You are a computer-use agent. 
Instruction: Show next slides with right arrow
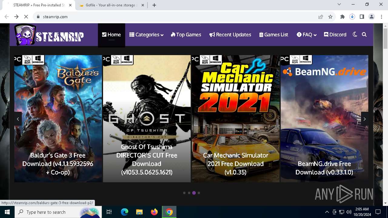pos(365,119)
